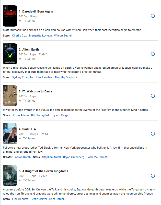Open the IT: Welcome to Derry title

(35, 91)
